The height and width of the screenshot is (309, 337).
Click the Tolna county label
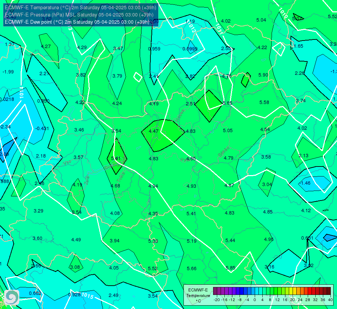point(121,177)
